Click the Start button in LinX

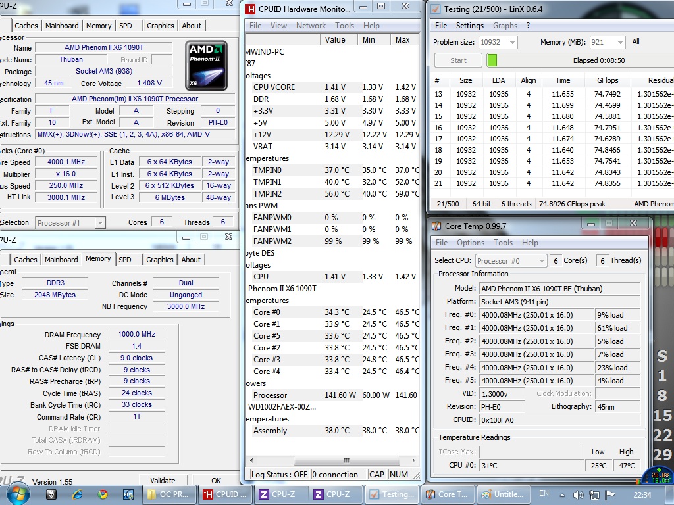pyautogui.click(x=458, y=60)
